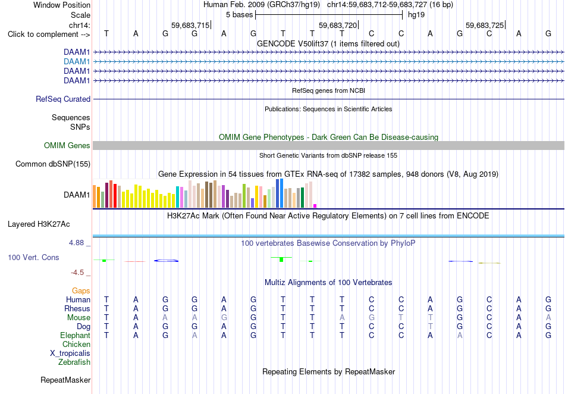
Task: Click the -4.5 conservation scale value
Action: pyautogui.click(x=77, y=273)
